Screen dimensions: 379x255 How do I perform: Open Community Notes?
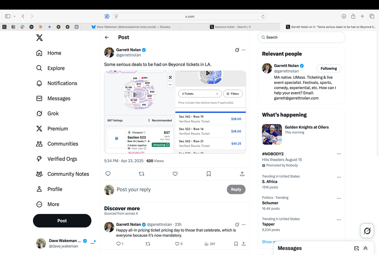63,174
